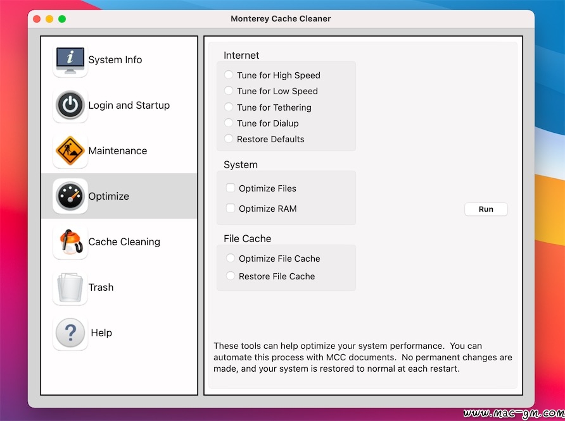Click the System Info monitor icon
The height and width of the screenshot is (421, 565).
pos(70,59)
